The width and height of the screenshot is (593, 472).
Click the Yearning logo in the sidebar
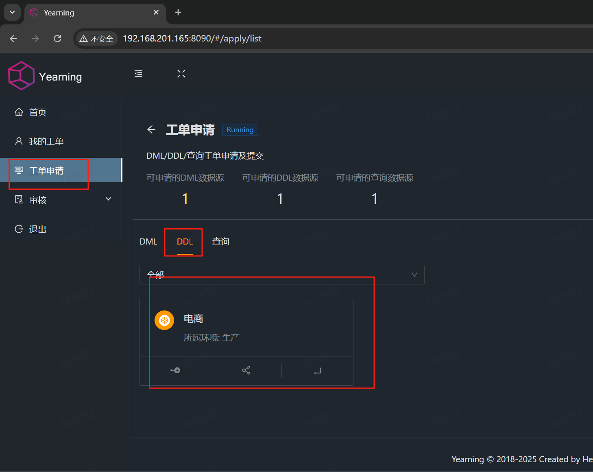pyautogui.click(x=45, y=76)
